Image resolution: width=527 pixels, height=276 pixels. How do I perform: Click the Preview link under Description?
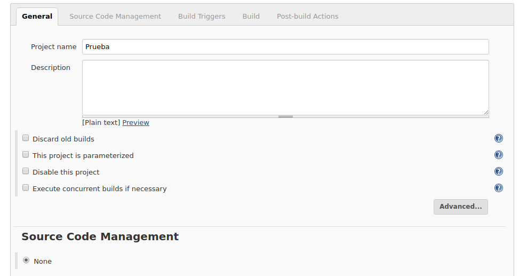point(136,123)
